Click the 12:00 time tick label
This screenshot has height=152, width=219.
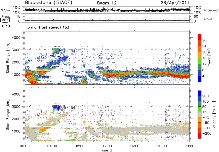point(107,146)
